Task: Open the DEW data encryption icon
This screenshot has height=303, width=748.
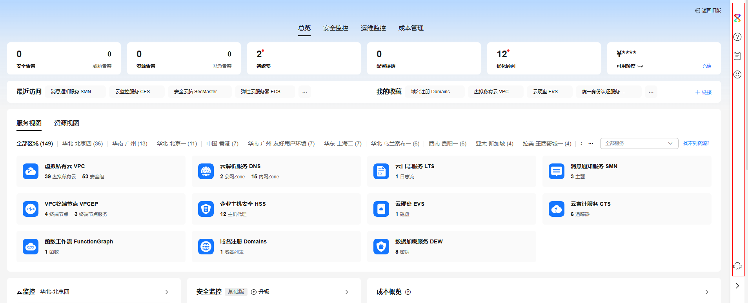Action: tap(381, 247)
